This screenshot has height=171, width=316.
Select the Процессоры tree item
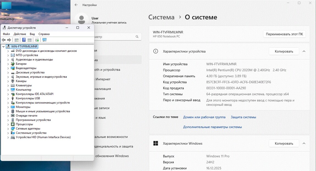(x=24, y=124)
